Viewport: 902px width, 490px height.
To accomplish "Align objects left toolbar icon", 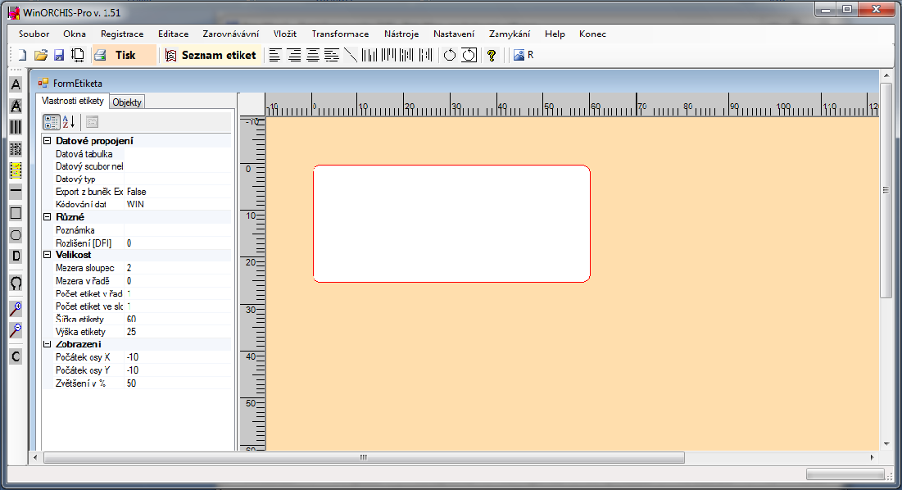I will coord(275,55).
